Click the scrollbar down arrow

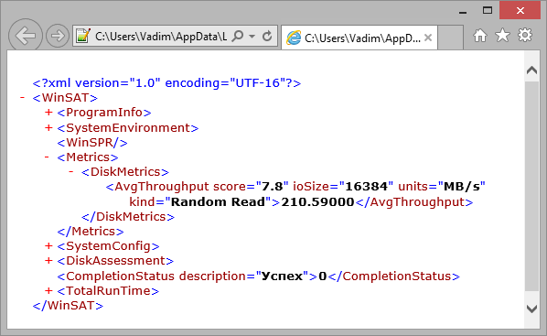tap(531, 309)
